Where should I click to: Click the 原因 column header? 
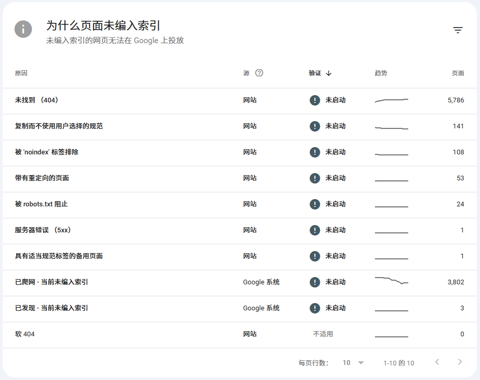coord(21,73)
